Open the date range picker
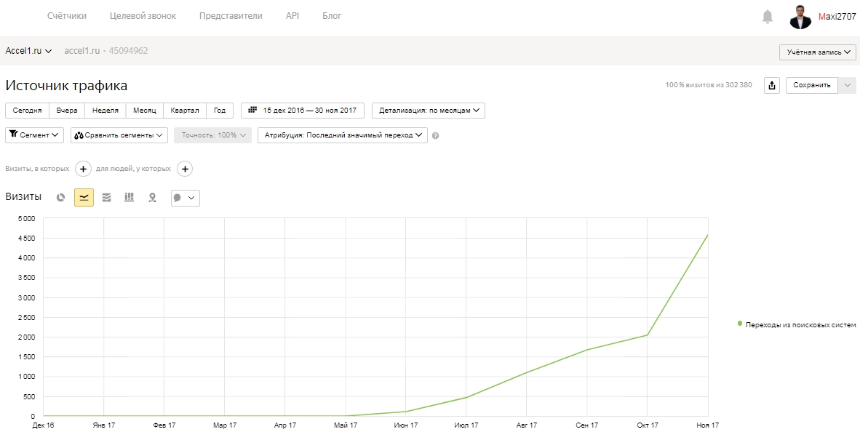Image resolution: width=860 pixels, height=440 pixels. click(302, 110)
